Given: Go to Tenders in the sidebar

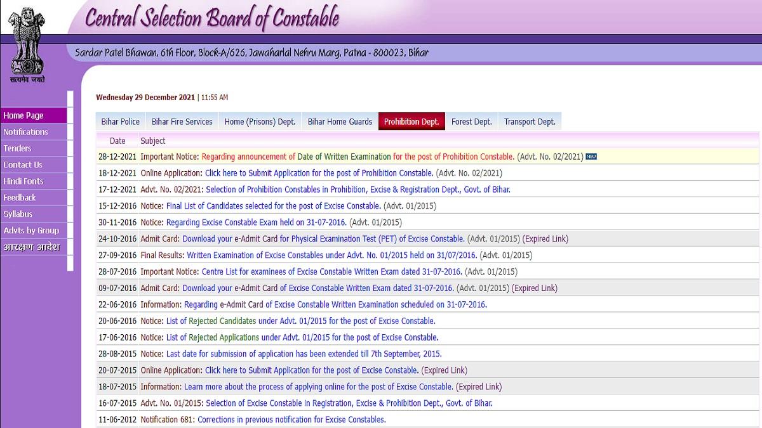Looking at the screenshot, I should click(17, 148).
